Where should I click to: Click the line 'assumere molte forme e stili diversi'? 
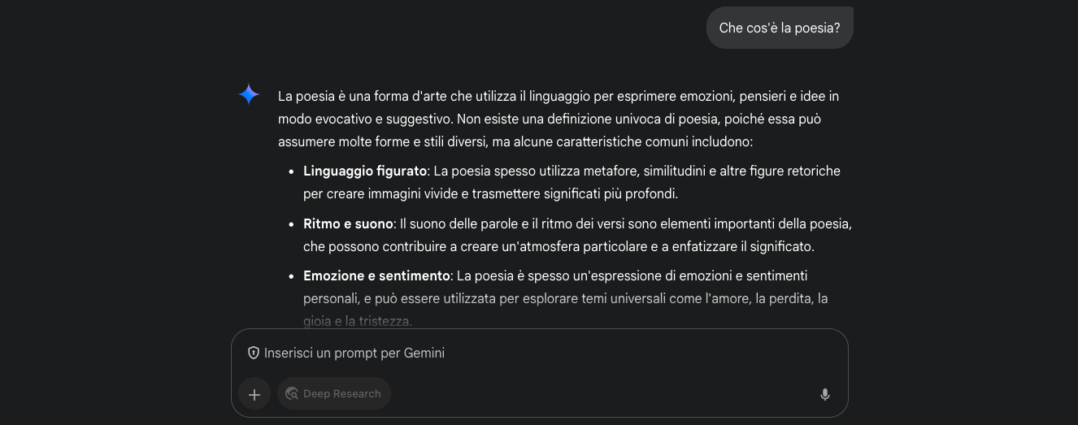click(382, 141)
